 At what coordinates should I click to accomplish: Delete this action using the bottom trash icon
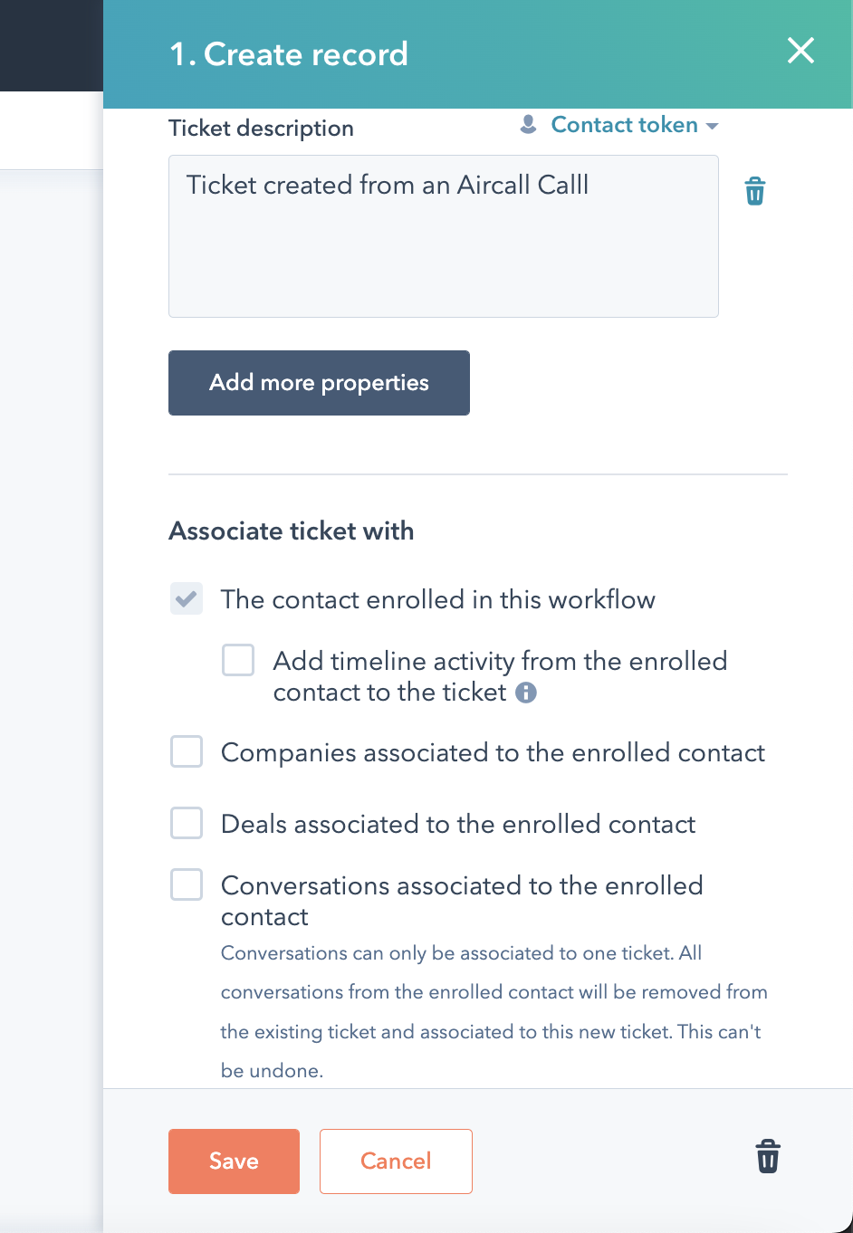tap(768, 1156)
